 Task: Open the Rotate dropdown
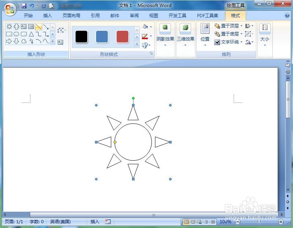[249, 42]
